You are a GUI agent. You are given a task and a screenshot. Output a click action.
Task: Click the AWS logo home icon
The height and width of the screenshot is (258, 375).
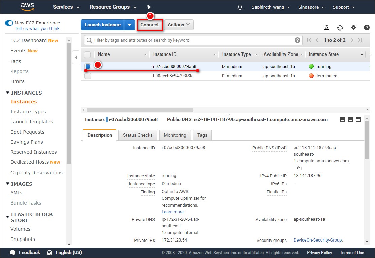click(27, 7)
